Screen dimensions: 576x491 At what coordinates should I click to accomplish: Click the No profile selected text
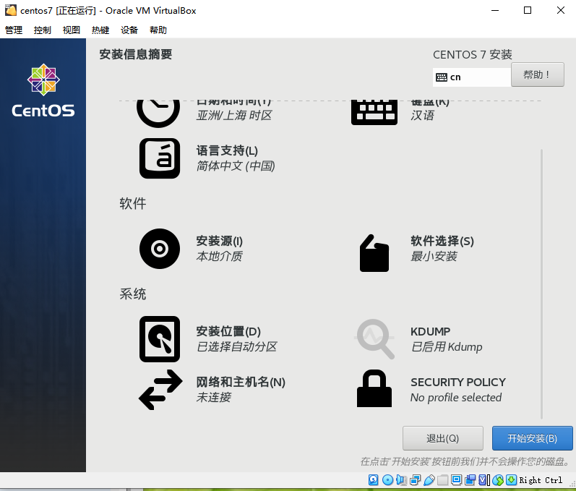click(x=456, y=397)
